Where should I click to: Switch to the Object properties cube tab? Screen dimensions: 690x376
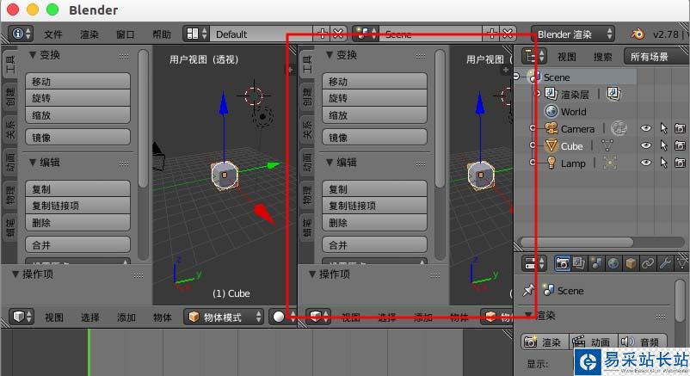[x=631, y=263]
